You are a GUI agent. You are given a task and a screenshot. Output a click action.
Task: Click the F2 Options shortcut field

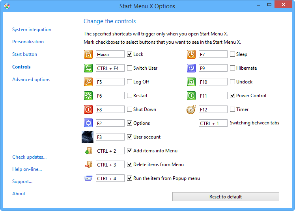click(x=110, y=123)
